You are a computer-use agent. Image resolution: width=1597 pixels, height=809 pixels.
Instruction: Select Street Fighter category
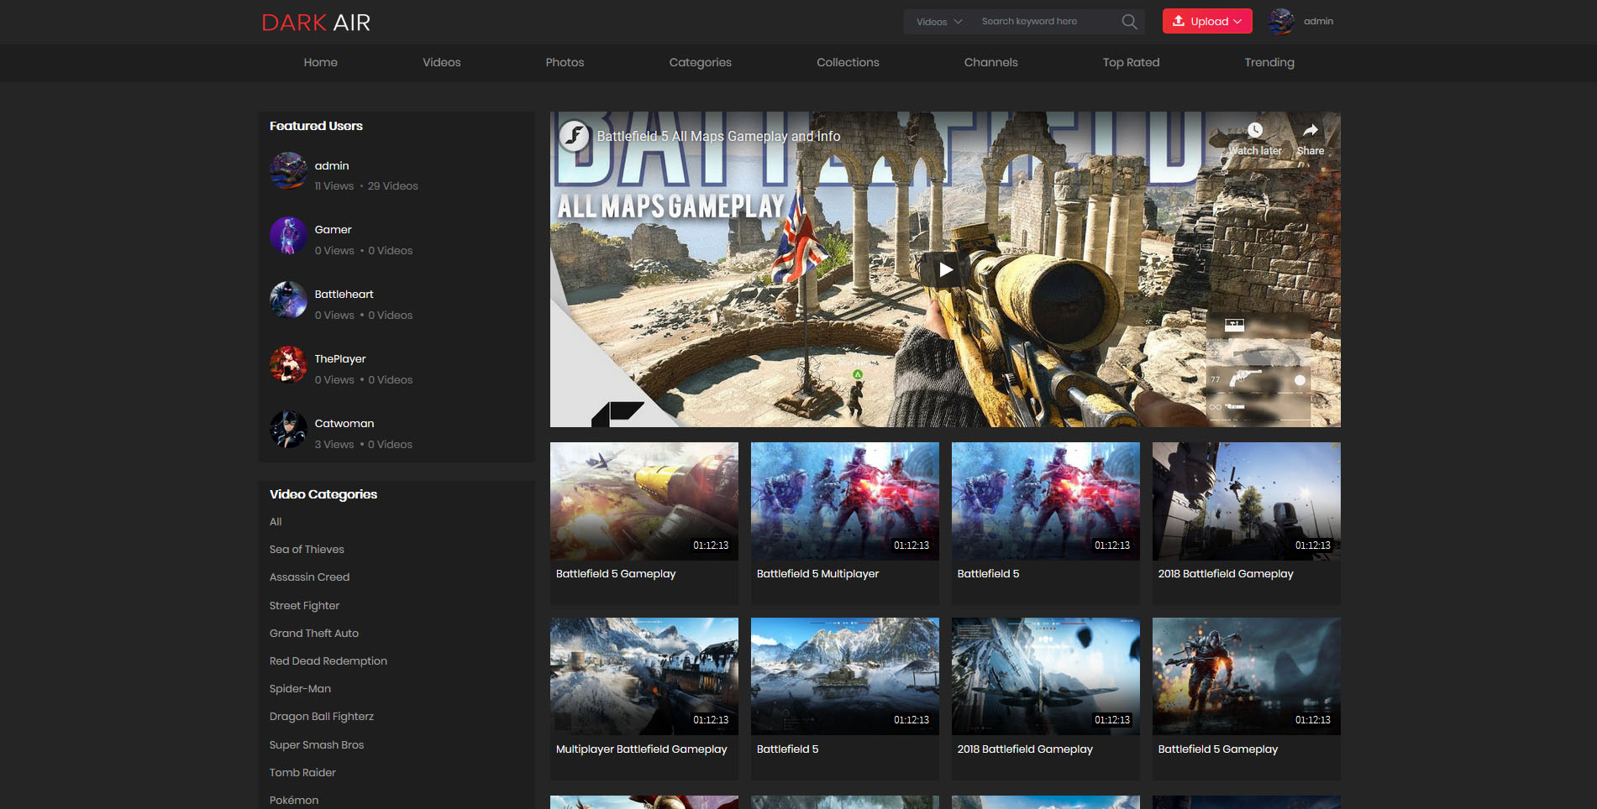pos(304,605)
